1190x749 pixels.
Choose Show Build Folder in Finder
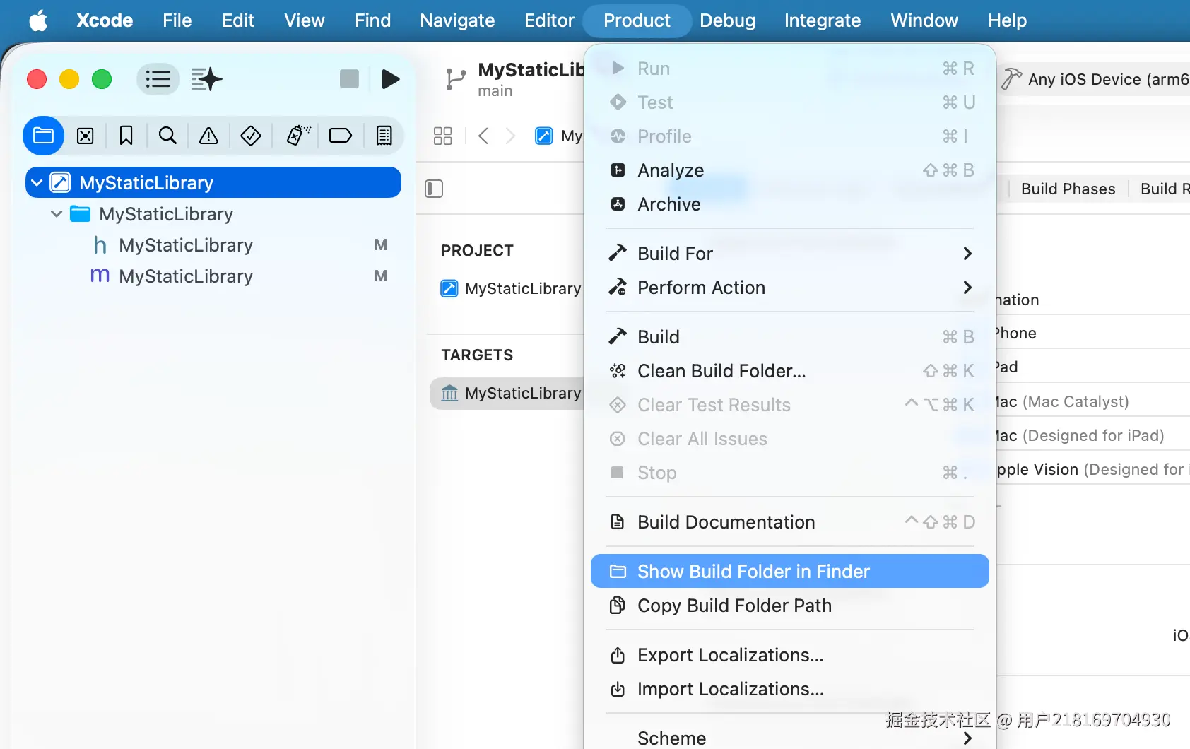[790, 571]
